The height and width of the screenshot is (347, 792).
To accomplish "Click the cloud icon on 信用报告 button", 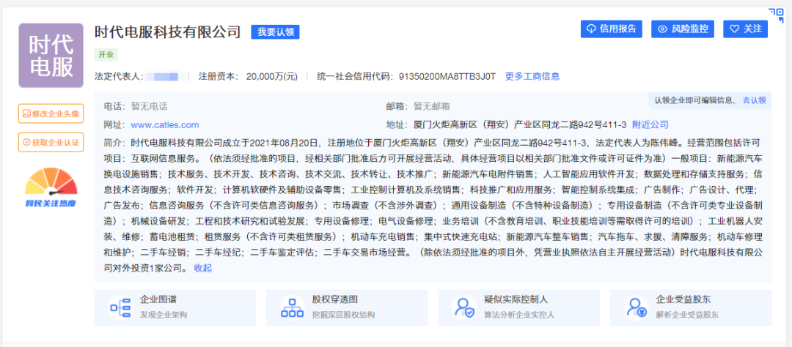I will 591,29.
